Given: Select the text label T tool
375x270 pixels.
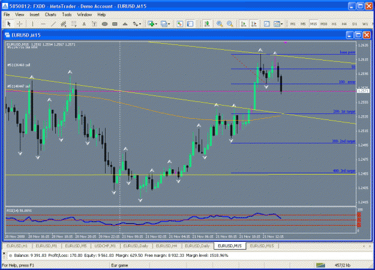Looking at the screenshot, I should tap(94, 24).
